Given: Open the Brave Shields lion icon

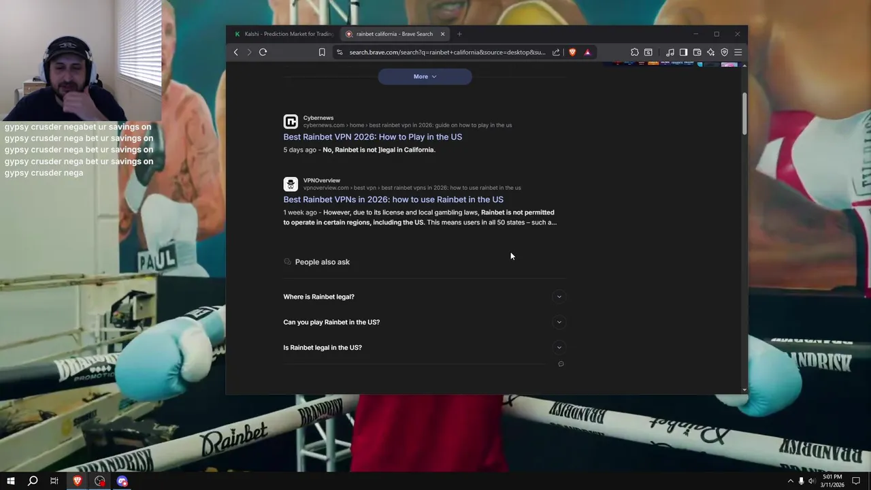Looking at the screenshot, I should click(572, 52).
